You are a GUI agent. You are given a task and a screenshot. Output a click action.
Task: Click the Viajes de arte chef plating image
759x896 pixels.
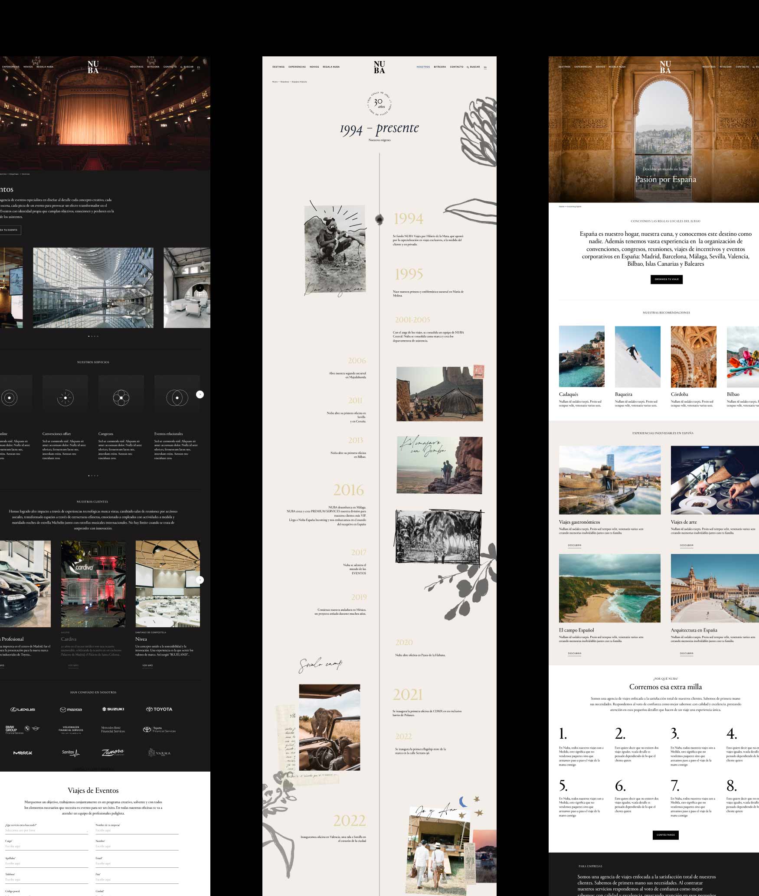tap(715, 480)
